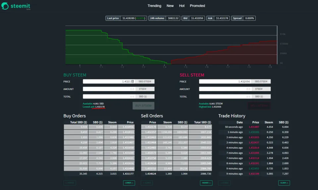Screen dimensions: 318x190
Task: Click the Steemit logo icon
Action: tap(5, 6)
